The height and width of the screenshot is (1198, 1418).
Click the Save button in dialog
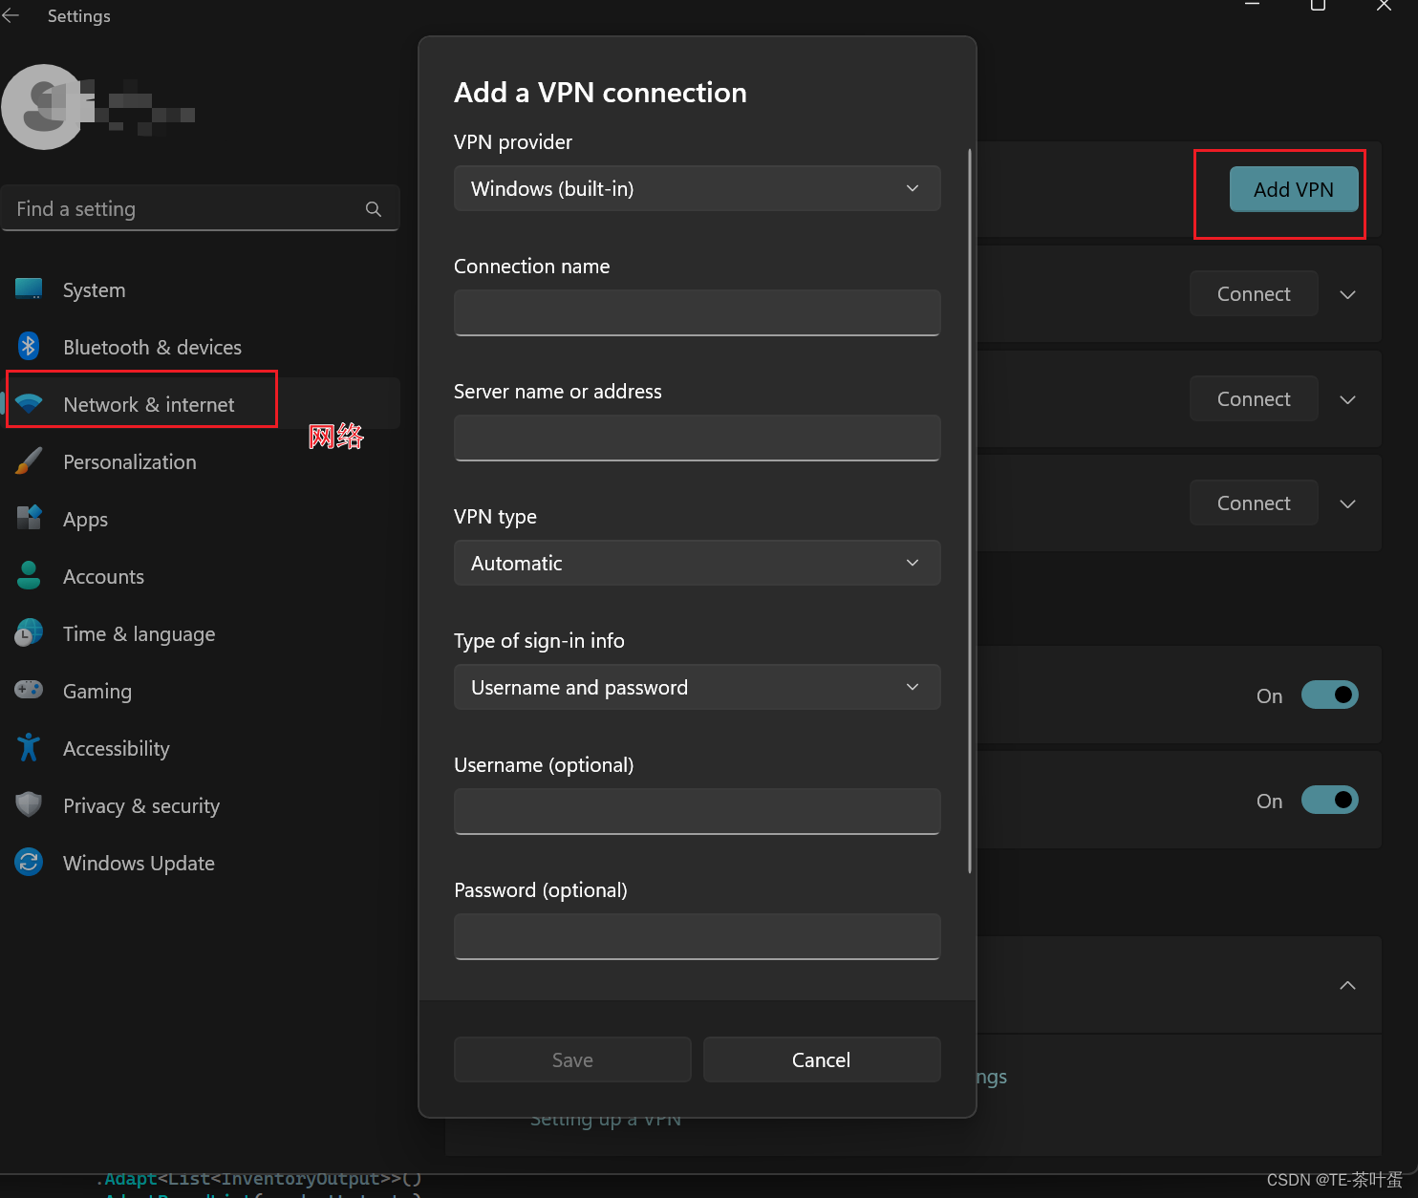(572, 1059)
